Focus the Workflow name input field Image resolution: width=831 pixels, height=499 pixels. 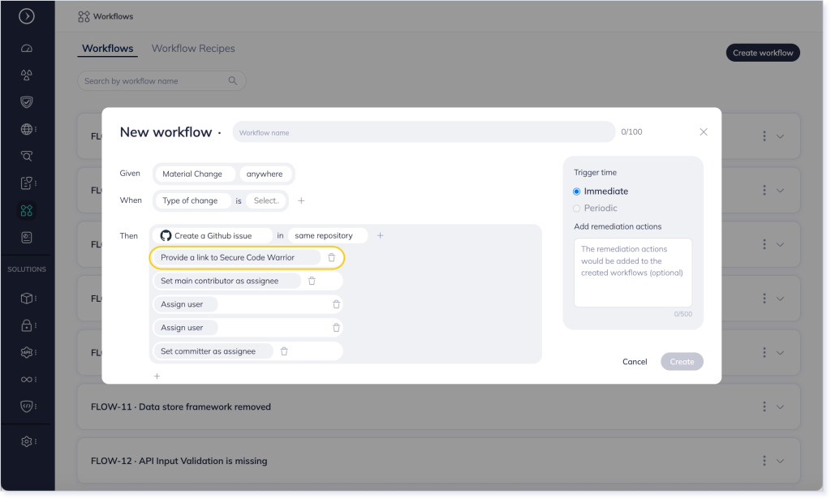(424, 132)
